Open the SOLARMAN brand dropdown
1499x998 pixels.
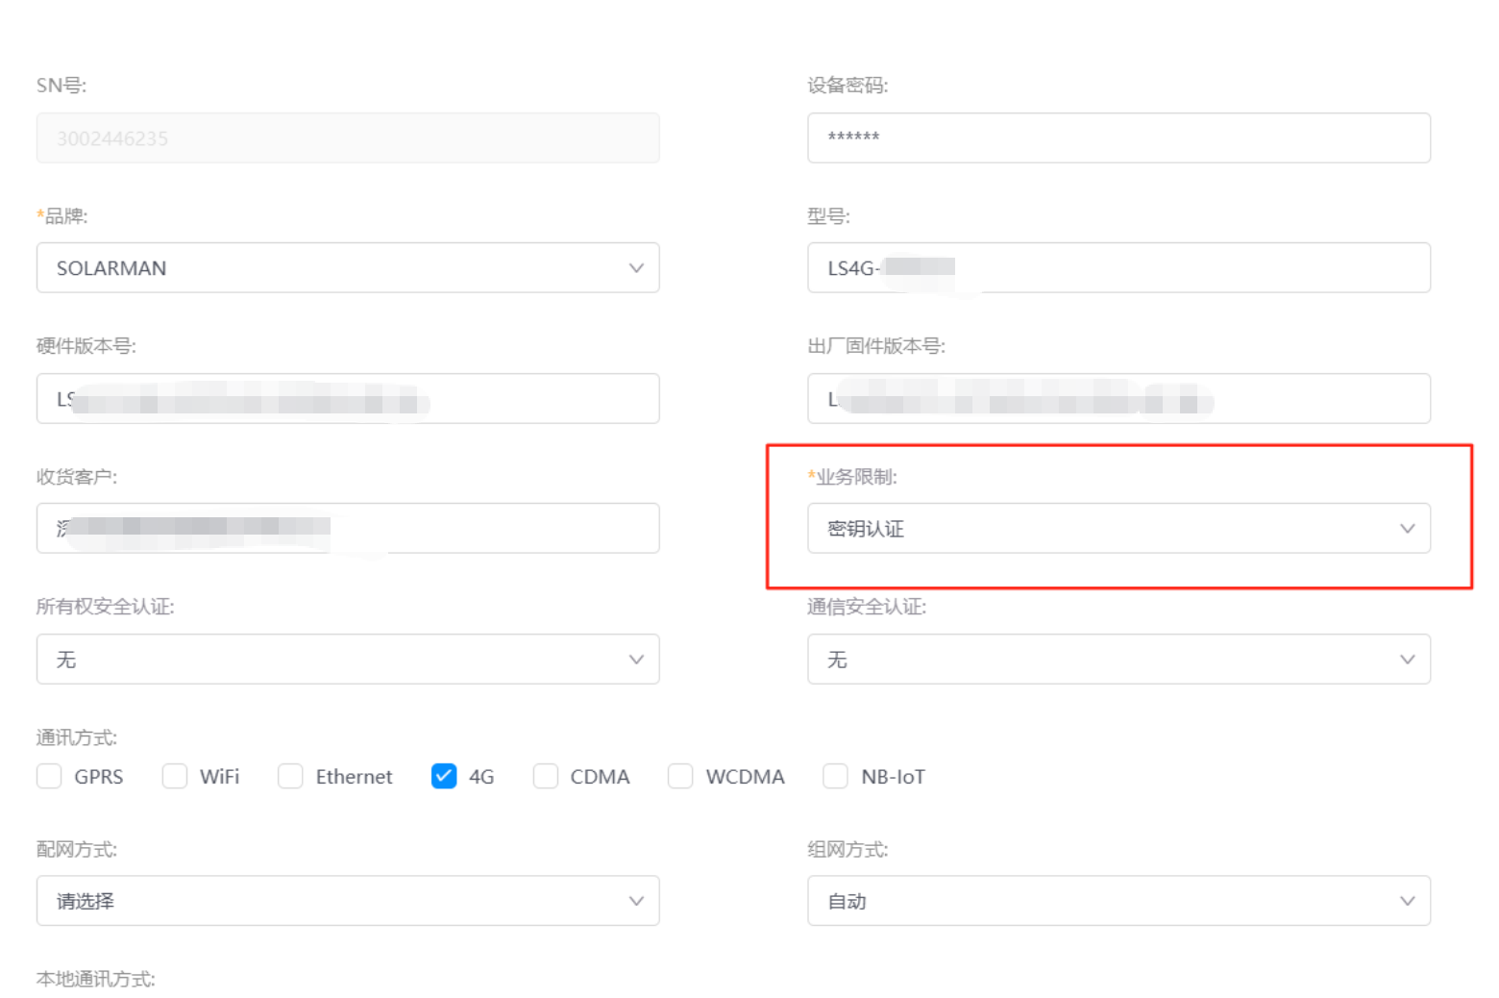pos(347,268)
